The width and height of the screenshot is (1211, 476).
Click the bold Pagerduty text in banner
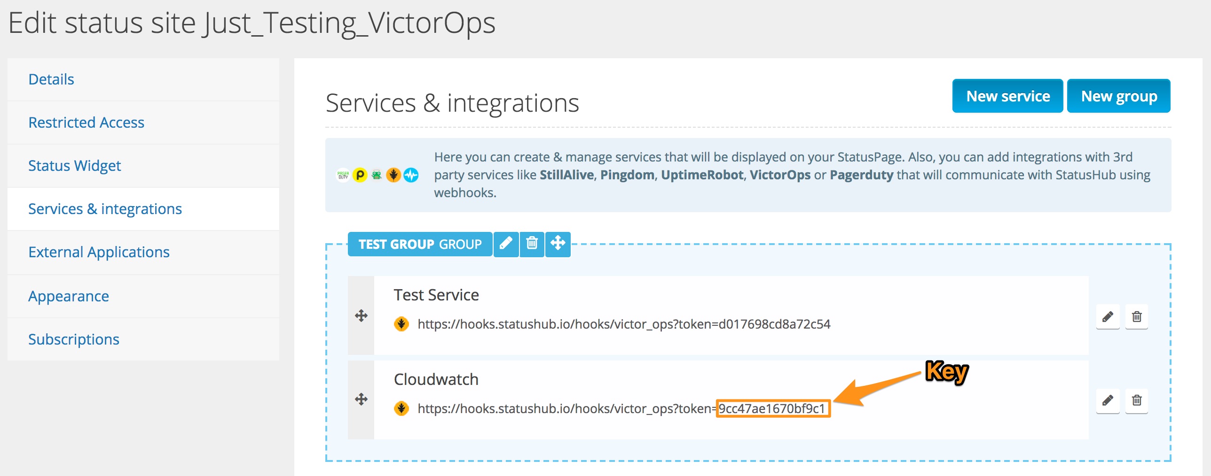tap(861, 175)
